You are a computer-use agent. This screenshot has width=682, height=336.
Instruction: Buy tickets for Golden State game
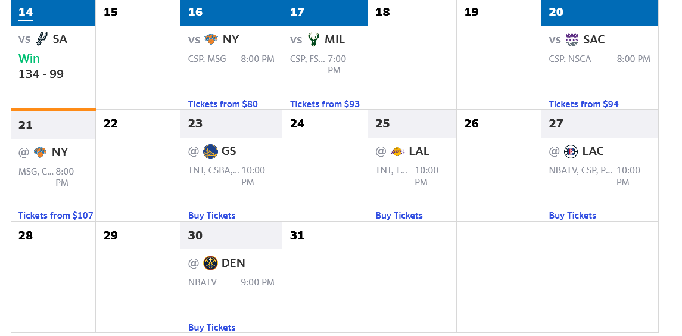212,216
